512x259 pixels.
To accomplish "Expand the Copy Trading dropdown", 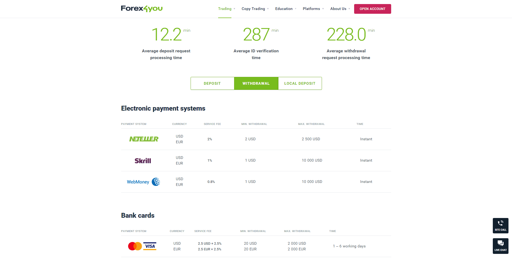I will (255, 9).
